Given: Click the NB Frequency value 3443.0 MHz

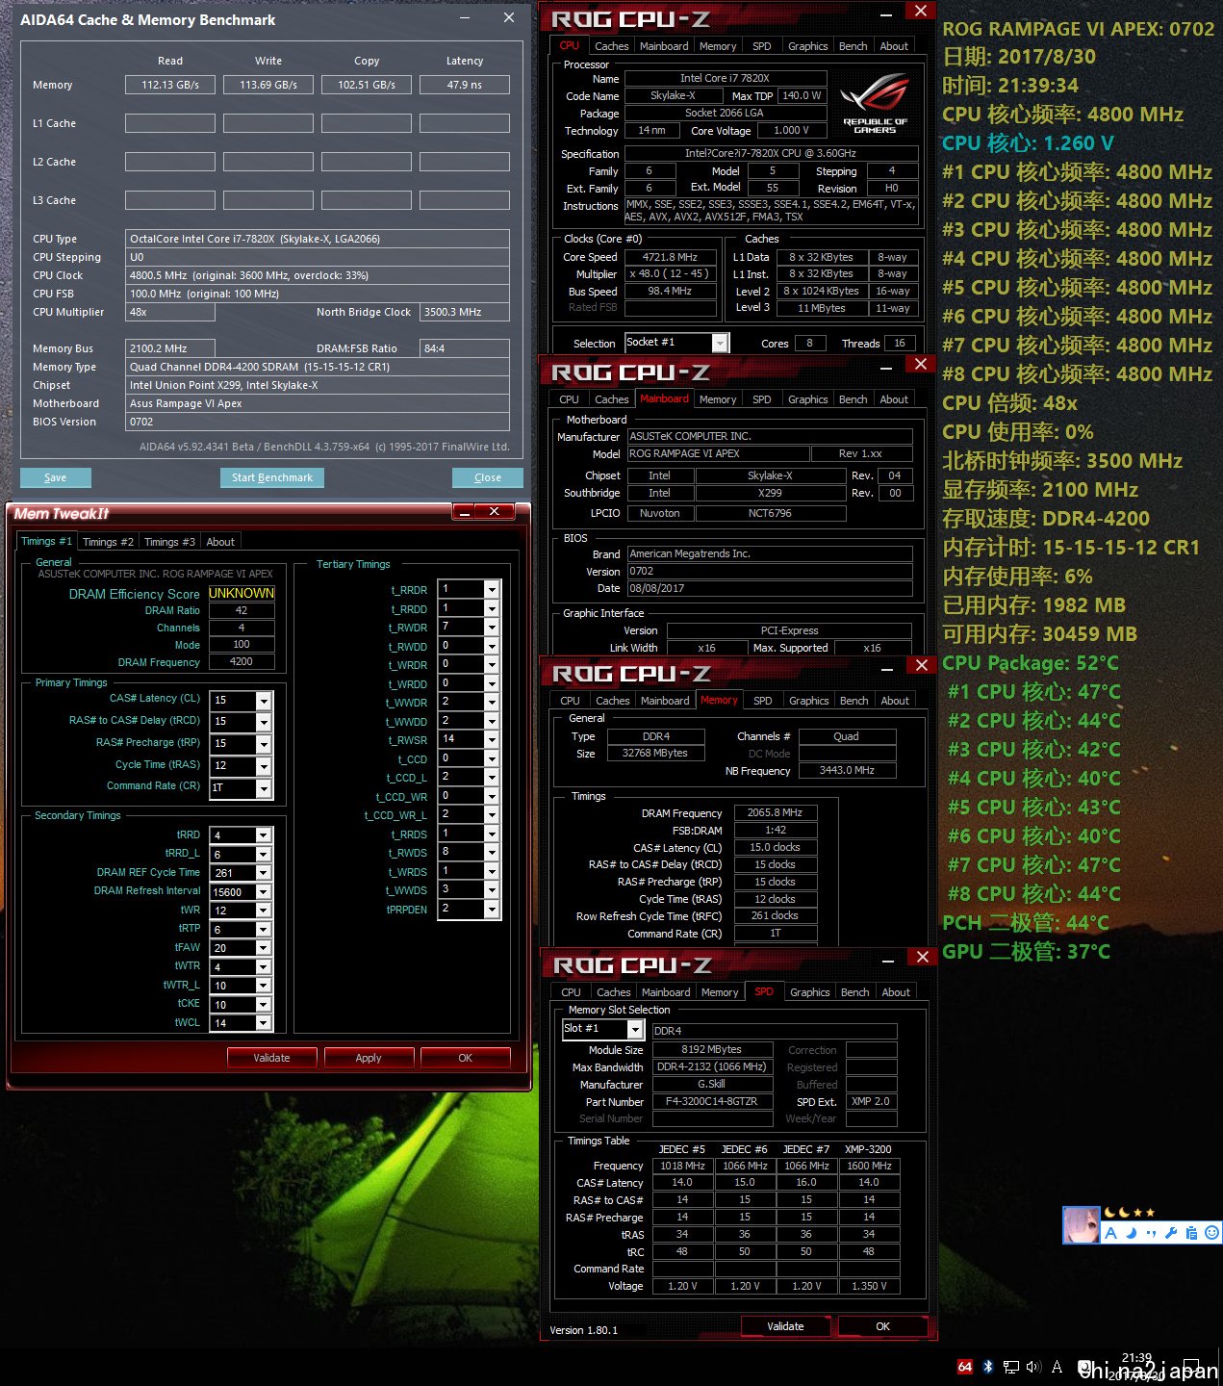Looking at the screenshot, I should (847, 771).
